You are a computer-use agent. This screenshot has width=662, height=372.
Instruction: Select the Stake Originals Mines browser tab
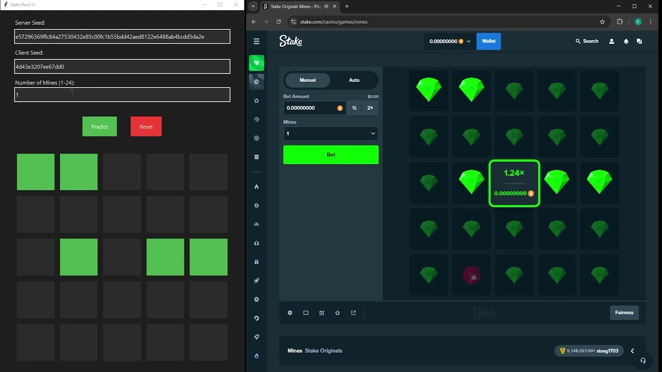point(299,6)
